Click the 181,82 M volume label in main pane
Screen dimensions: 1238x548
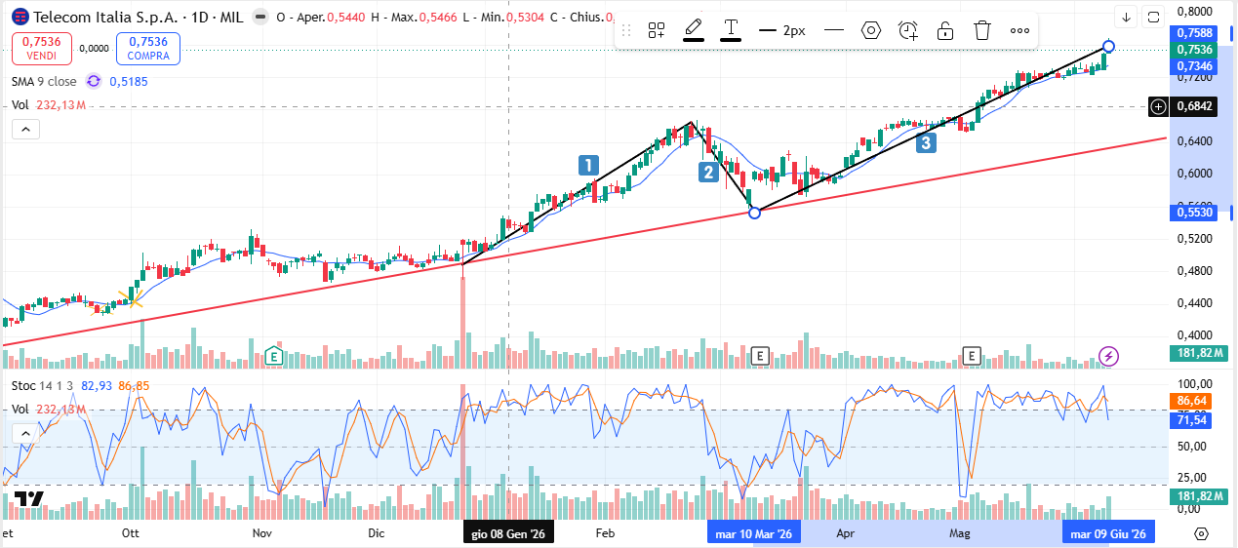(x=1200, y=353)
